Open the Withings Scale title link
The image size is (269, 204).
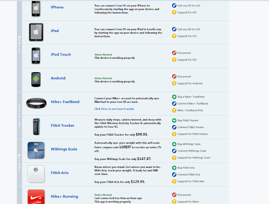(x=64, y=149)
